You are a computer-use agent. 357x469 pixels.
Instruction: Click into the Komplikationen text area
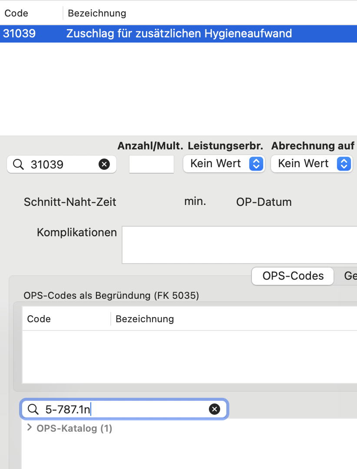(x=239, y=245)
